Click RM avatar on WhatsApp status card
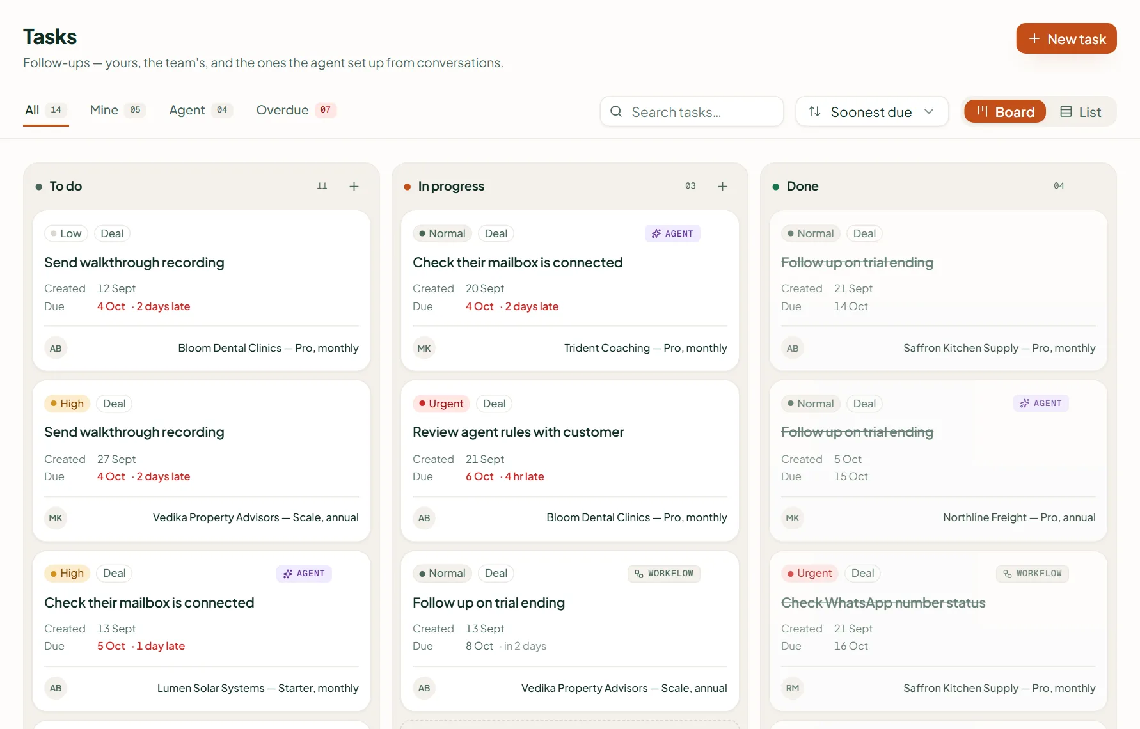Viewport: 1140px width, 729px height. tap(793, 688)
